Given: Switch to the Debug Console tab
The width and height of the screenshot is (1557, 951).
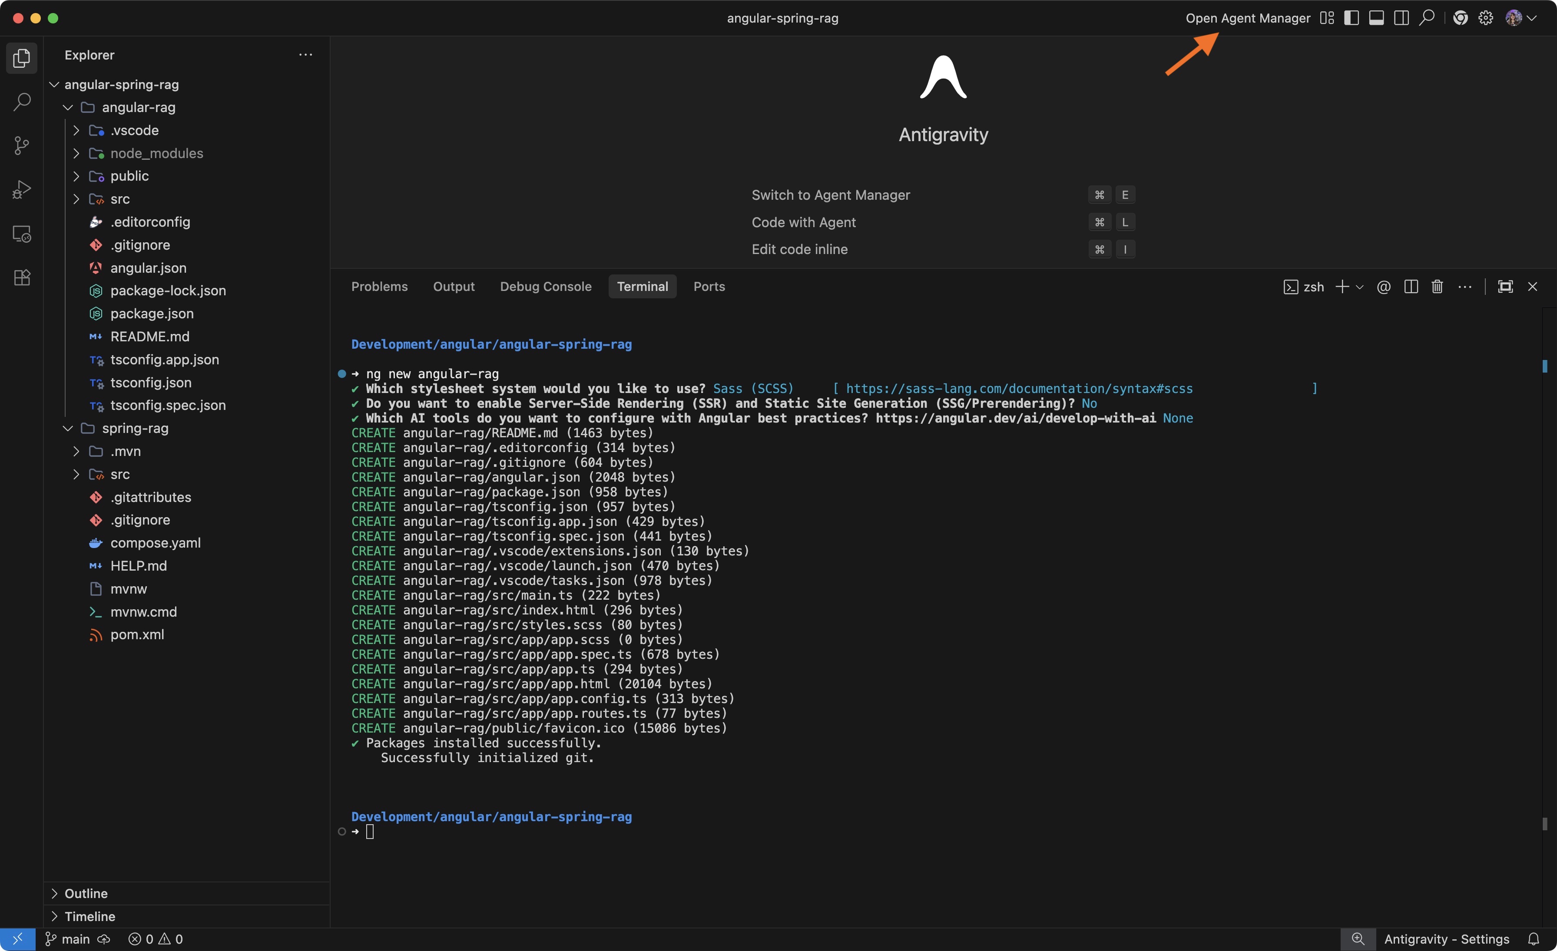Looking at the screenshot, I should [x=546, y=286].
